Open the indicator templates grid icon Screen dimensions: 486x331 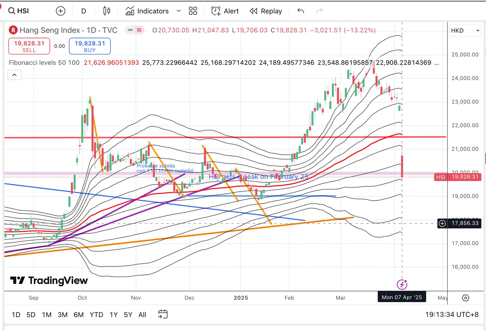(193, 11)
